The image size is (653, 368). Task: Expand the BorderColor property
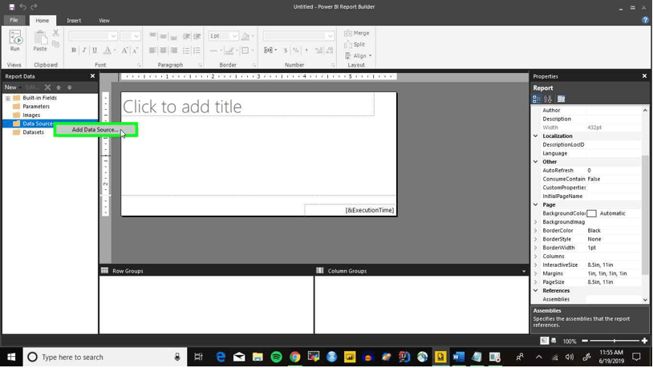click(x=536, y=231)
